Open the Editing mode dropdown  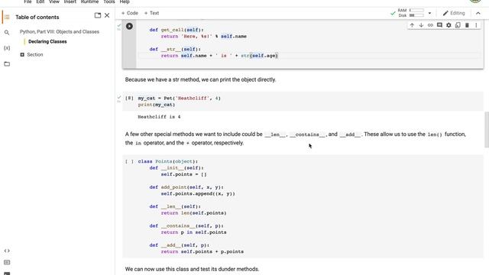coord(454,13)
